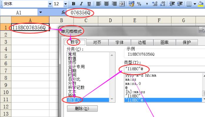Screen dimensions: 205x117
Task: Toggle Underline formatting in the toolbar
Action: (x=89, y=4)
